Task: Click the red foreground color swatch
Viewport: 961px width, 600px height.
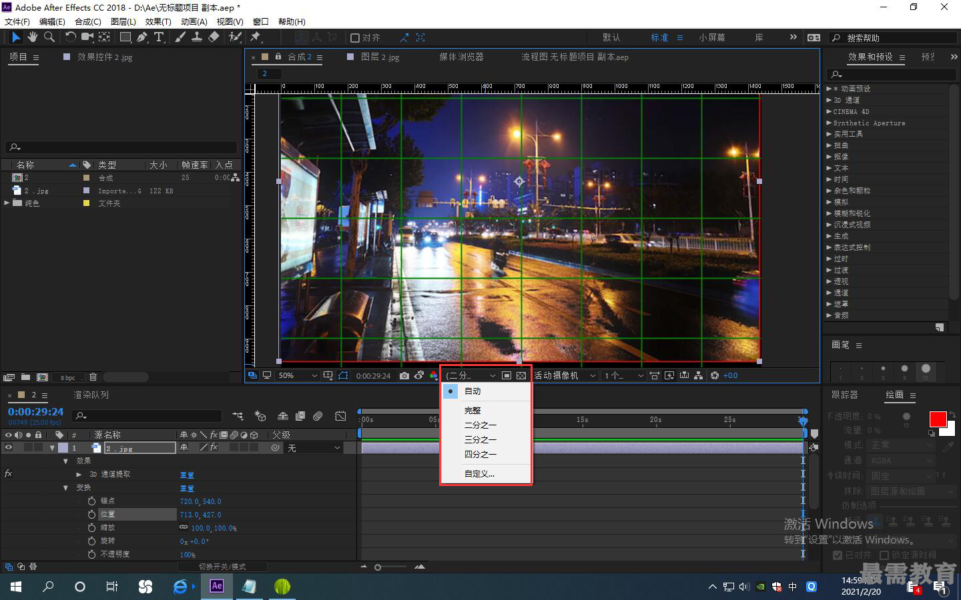Action: 938,419
